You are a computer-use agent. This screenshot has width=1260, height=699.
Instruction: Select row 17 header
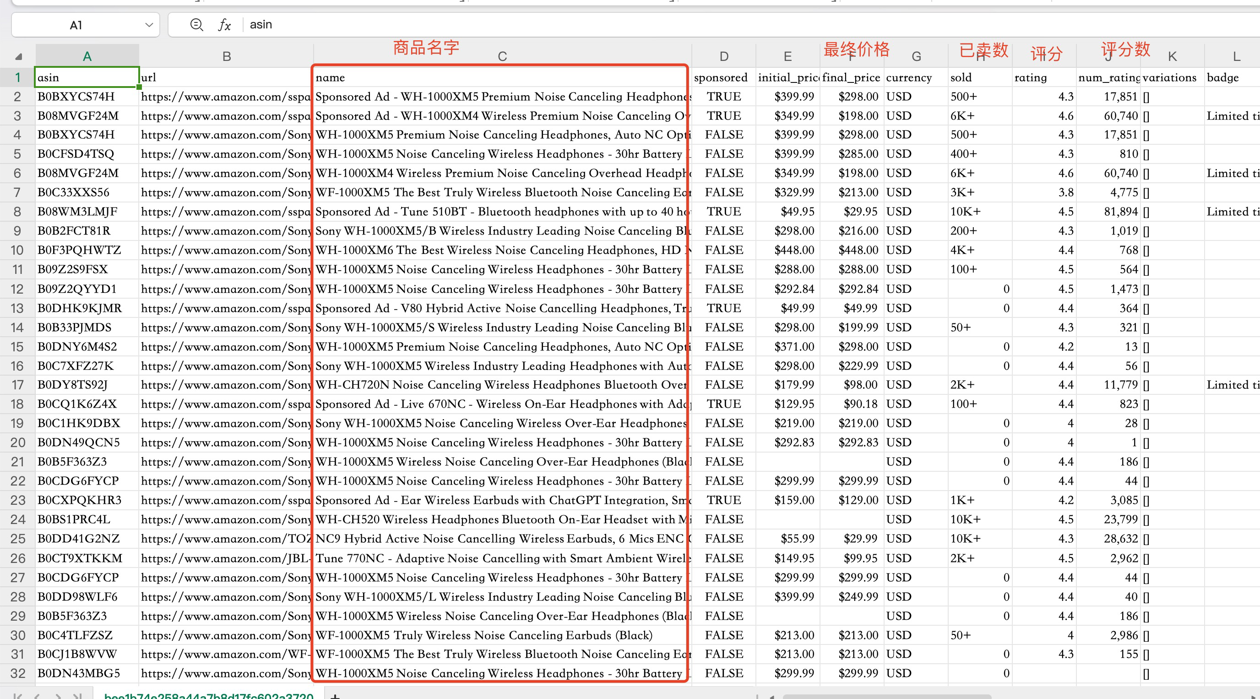pyautogui.click(x=17, y=385)
